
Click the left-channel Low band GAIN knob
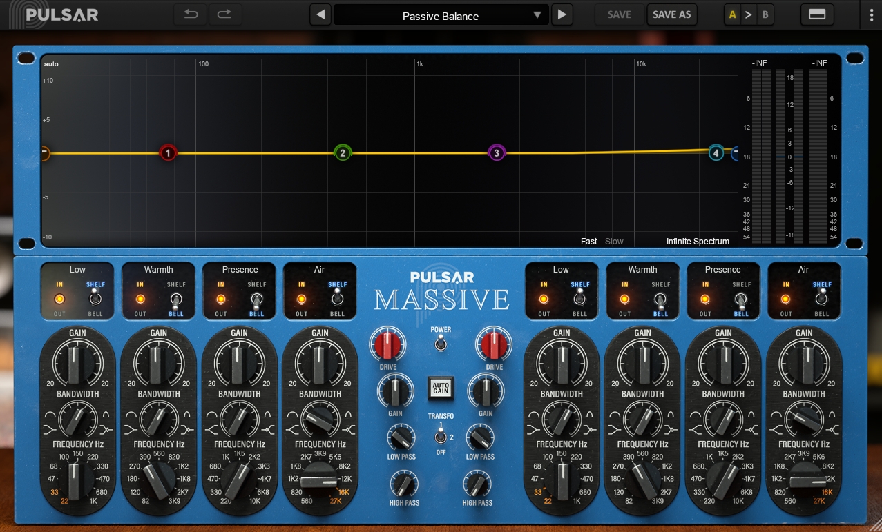click(x=77, y=362)
